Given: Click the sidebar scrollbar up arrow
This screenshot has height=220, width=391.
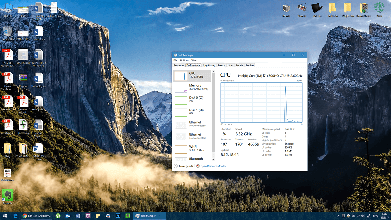Looking at the screenshot, I should [x=213, y=71].
